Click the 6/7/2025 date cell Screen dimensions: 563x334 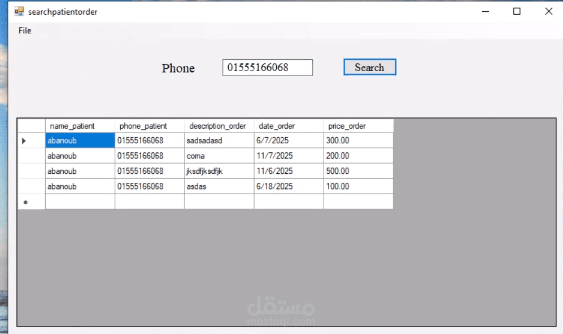[x=289, y=140]
